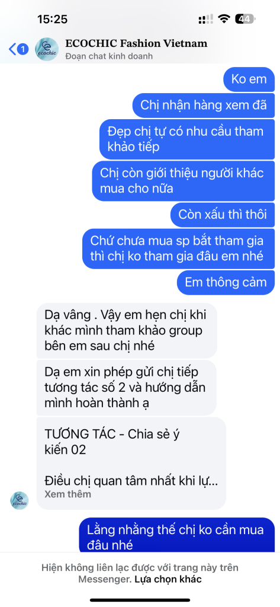Select 'Chị nhận hàng xem đã' message
280x607 pixels.
[x=204, y=105]
